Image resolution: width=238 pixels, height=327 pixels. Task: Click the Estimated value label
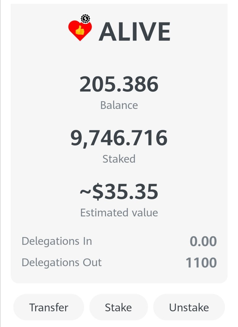pyautogui.click(x=119, y=213)
